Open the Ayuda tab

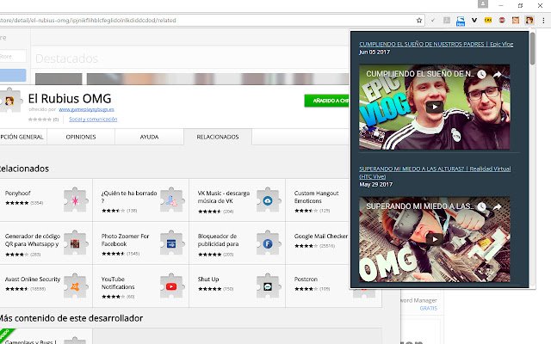click(x=149, y=137)
